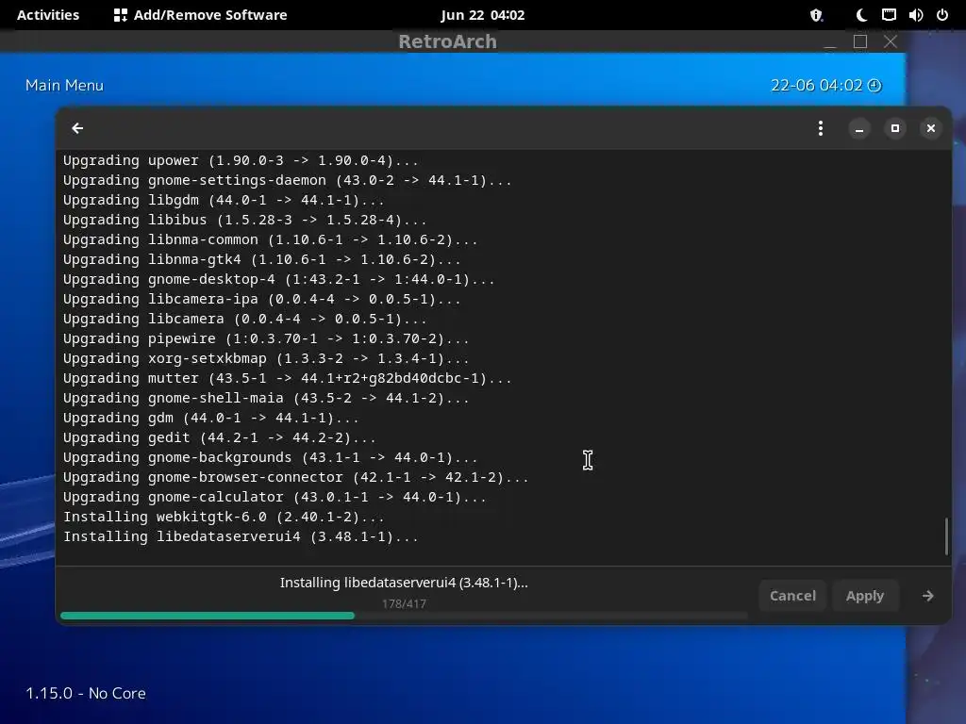Screen dimensions: 966x724
Task: Click the Upgrading xorg-setxkbmap line
Action: tap(266, 358)
